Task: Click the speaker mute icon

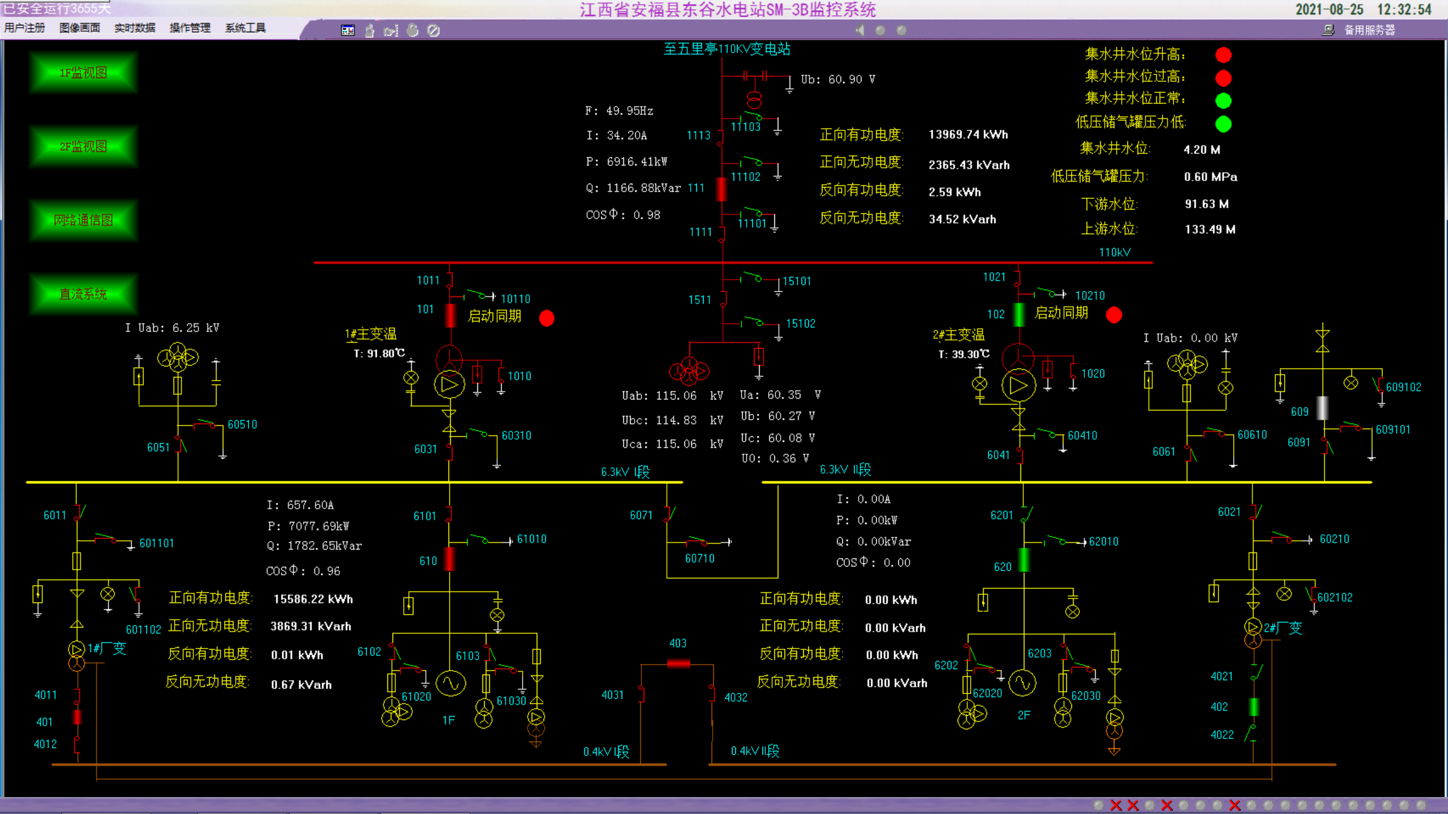Action: click(860, 31)
